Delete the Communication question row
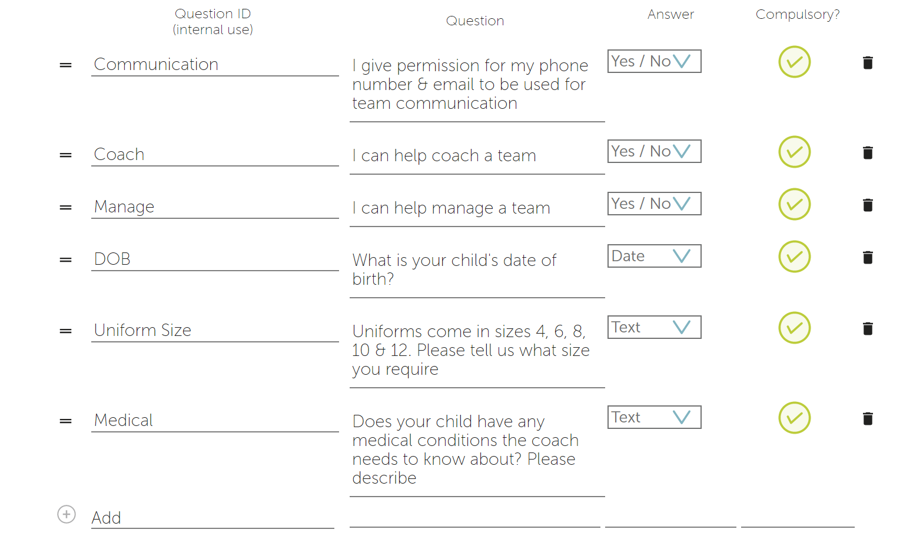This screenshot has height=536, width=923. click(868, 62)
